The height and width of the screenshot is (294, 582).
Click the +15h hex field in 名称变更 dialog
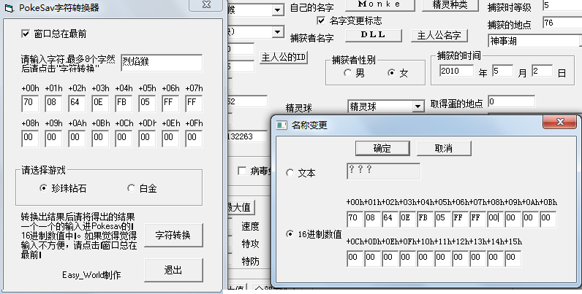[x=513, y=259]
